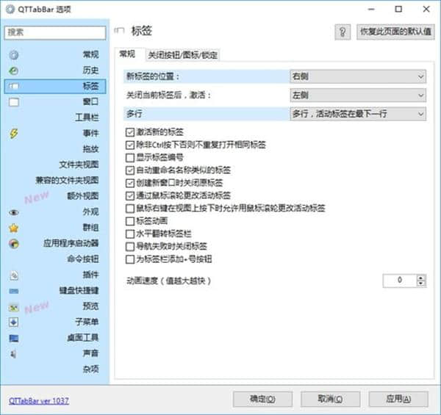This screenshot has width=441, height=415.
Task: Open 额外视图 extra view settings
Action: (x=55, y=196)
